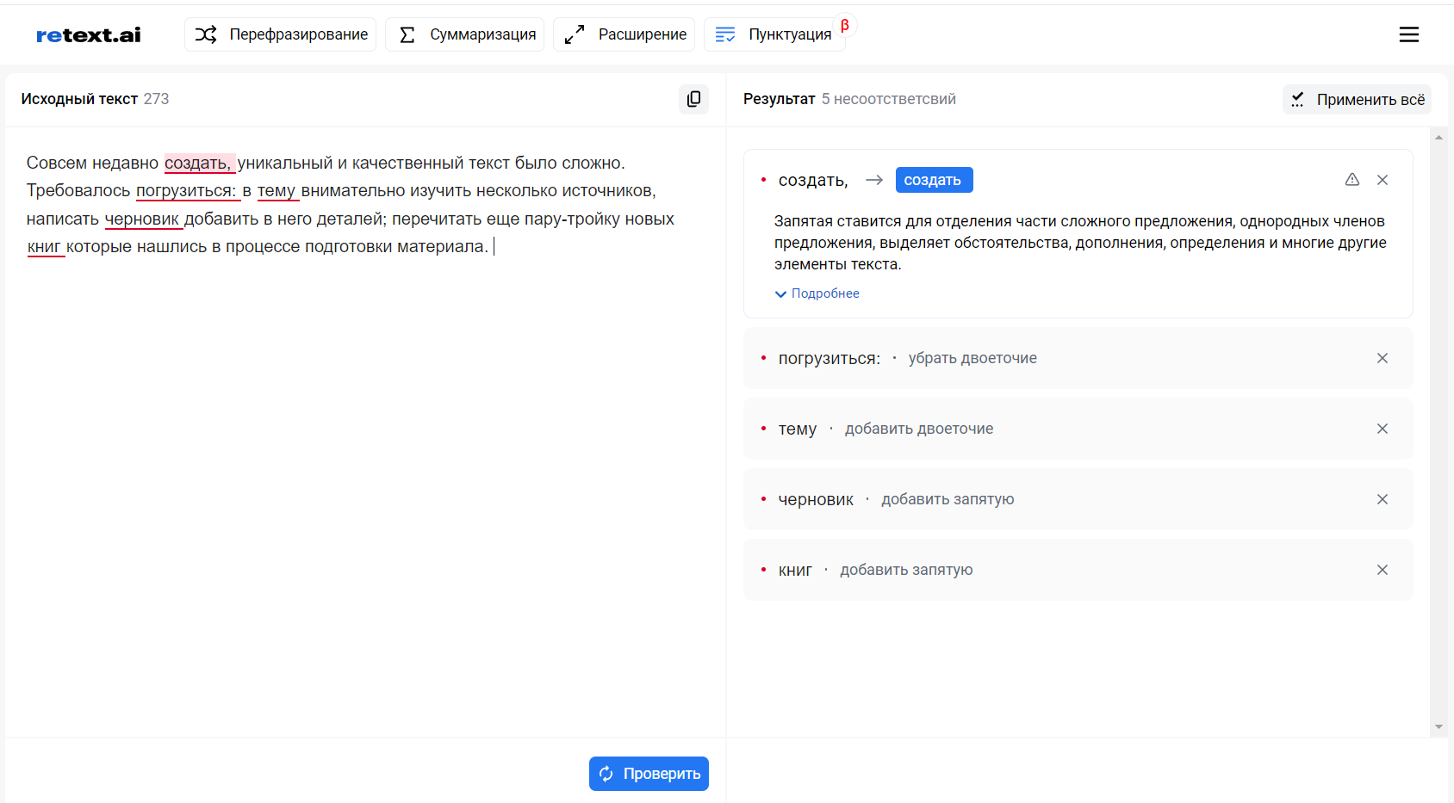Image resolution: width=1454 pixels, height=803 pixels.
Task: Click the scrollbar down arrow in results
Action: tap(1438, 727)
